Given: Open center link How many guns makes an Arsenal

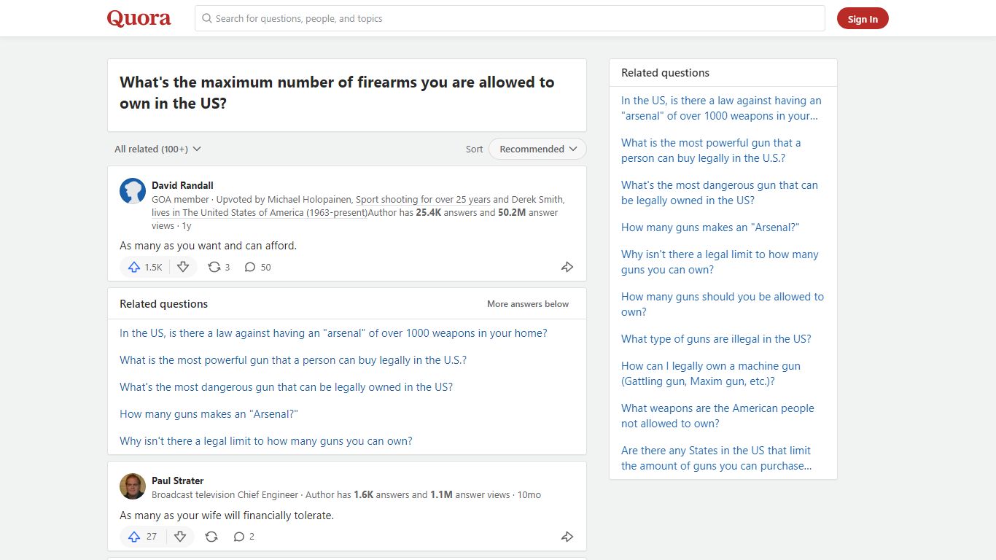Looking at the screenshot, I should (x=209, y=414).
